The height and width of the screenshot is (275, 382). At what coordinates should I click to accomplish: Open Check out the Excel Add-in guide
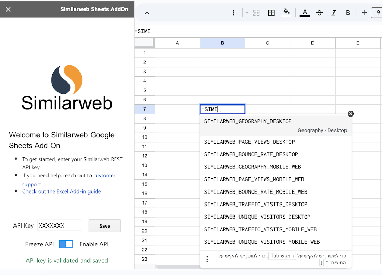[62, 191]
